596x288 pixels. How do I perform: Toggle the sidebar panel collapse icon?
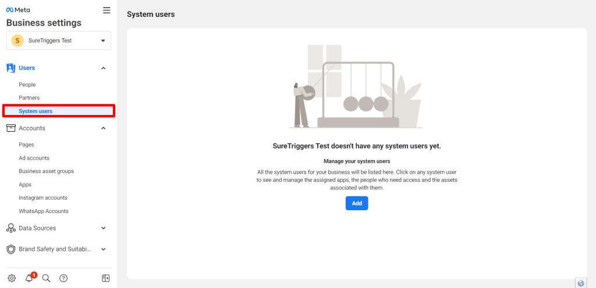coord(105,278)
